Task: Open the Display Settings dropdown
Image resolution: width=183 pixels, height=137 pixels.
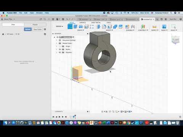Action: (x=122, y=112)
